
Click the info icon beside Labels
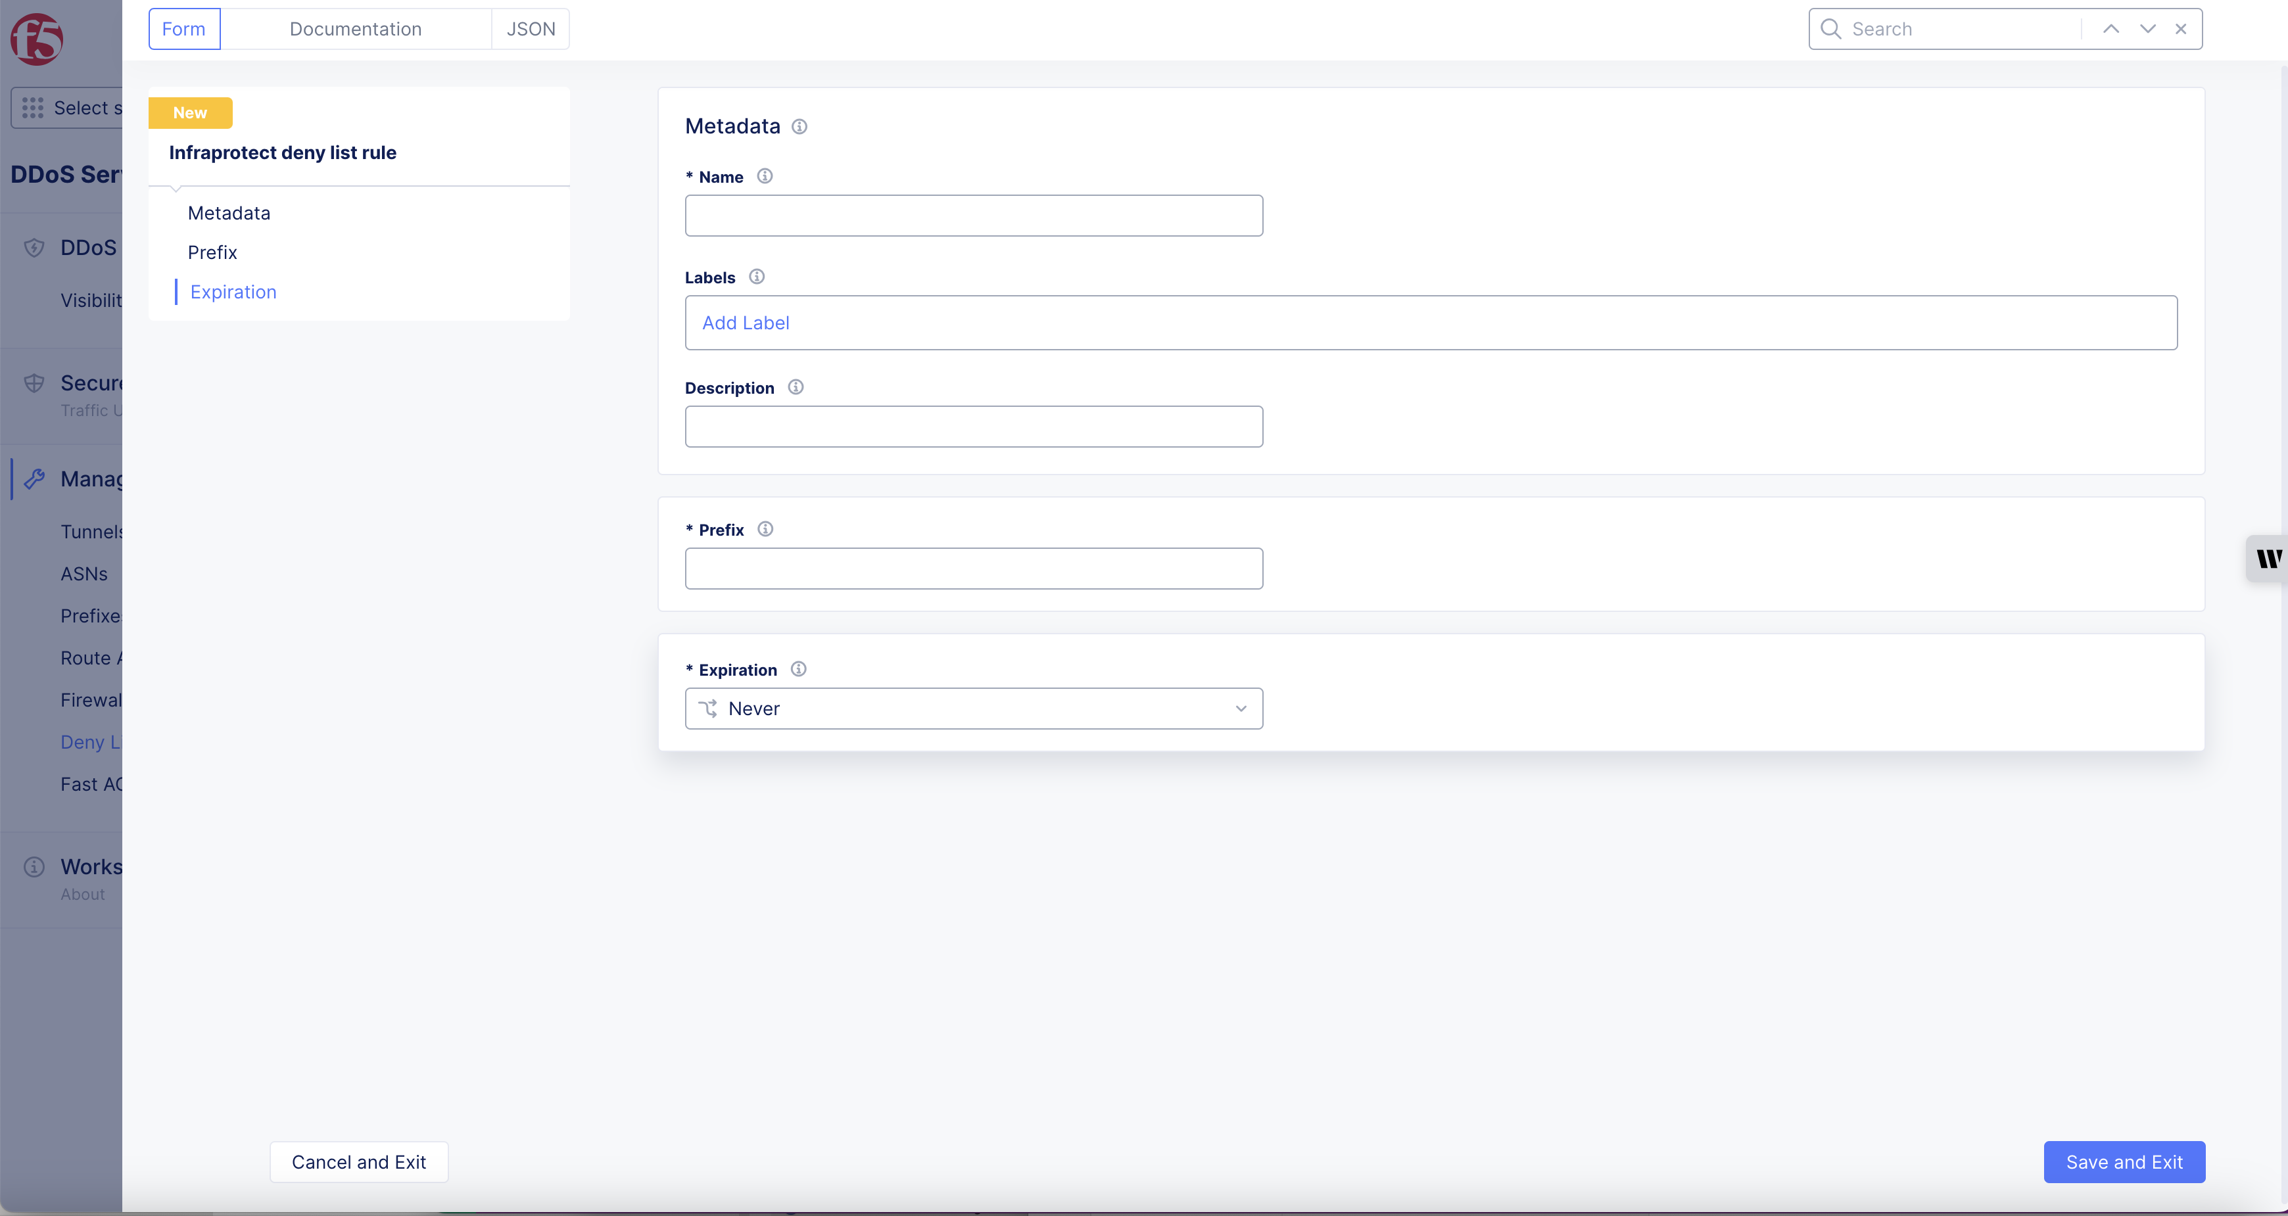(757, 276)
